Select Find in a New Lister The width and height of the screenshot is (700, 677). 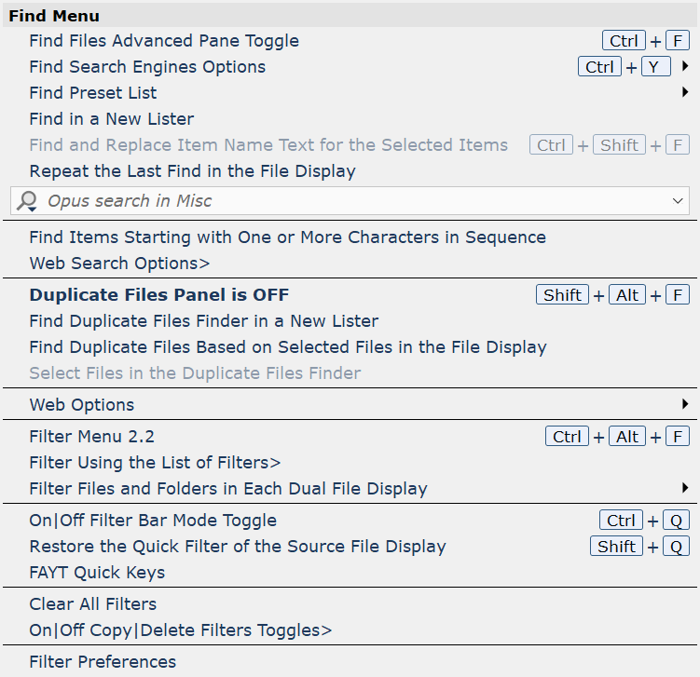[x=350, y=119]
